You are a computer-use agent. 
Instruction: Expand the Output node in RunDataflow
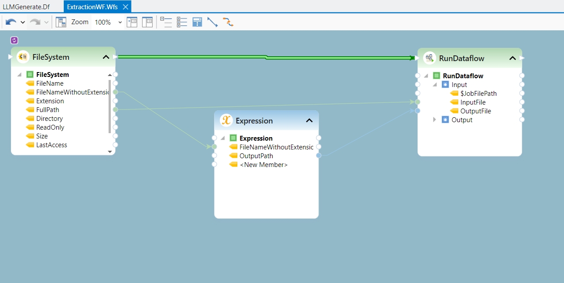pos(435,120)
